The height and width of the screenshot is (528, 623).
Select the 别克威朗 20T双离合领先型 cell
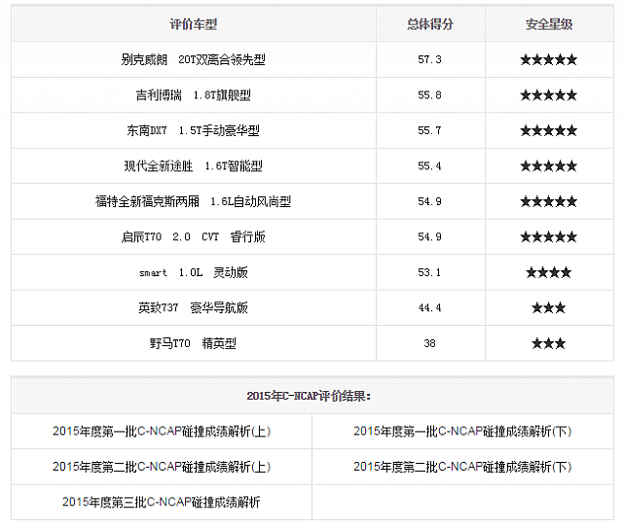point(194,59)
